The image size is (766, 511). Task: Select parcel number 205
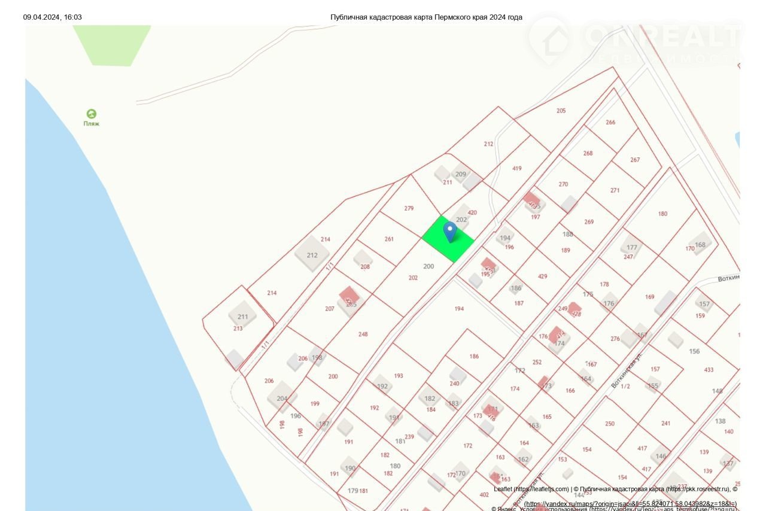click(561, 111)
